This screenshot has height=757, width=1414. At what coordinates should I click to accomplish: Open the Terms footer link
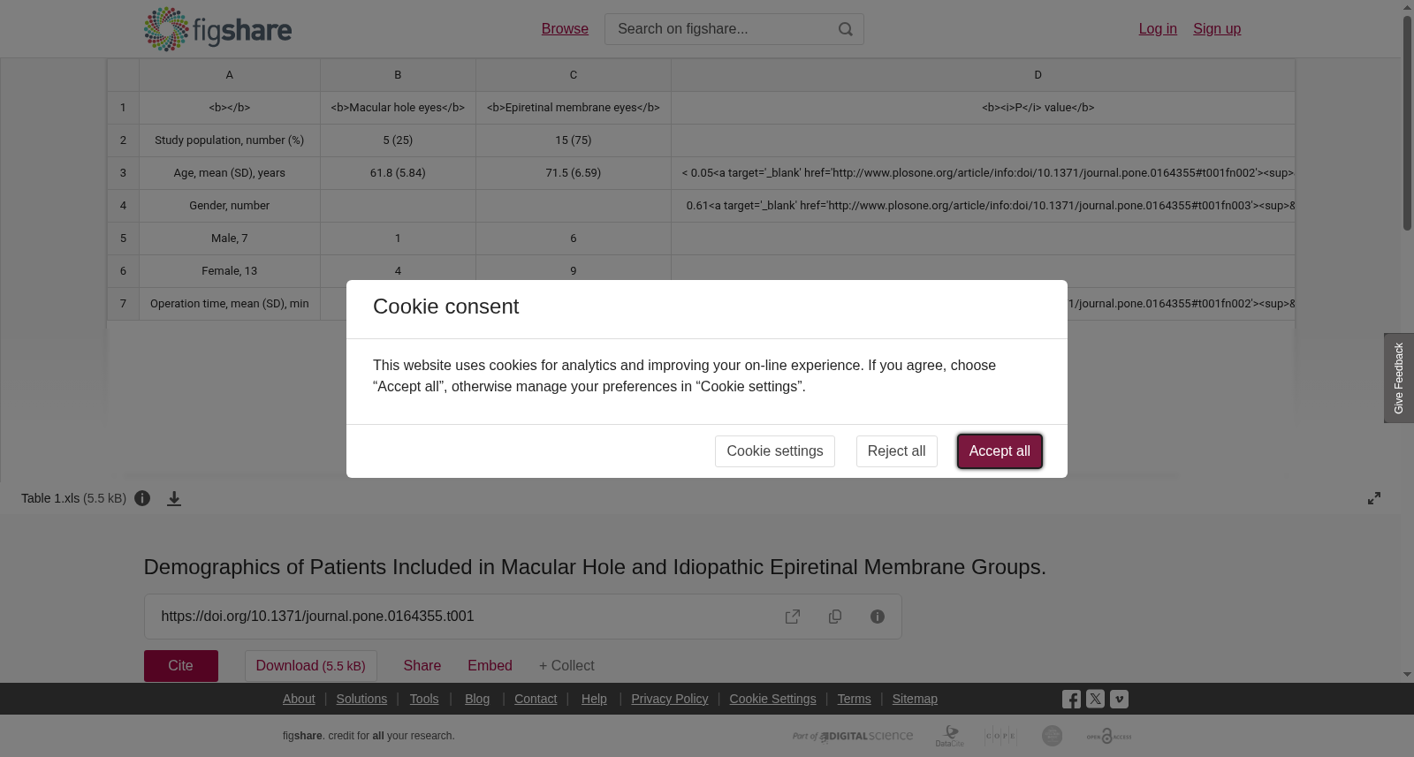coord(854,699)
